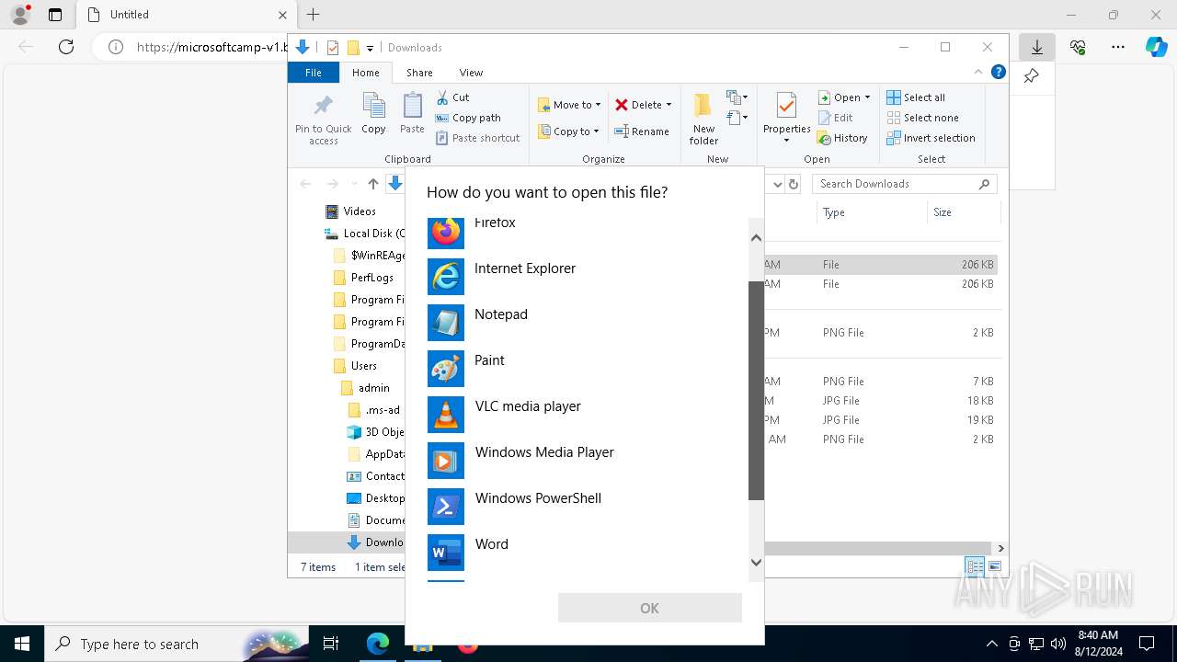The height and width of the screenshot is (662, 1177).
Task: Open Customize Quick Access Toolbar dropdown
Action: [x=370, y=48]
